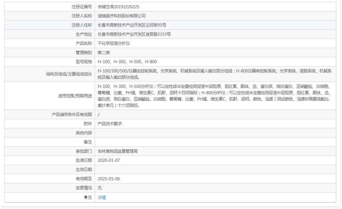342x209 pixels.
Task: Select production address ending 宜居路3333号
Action: [134, 34]
